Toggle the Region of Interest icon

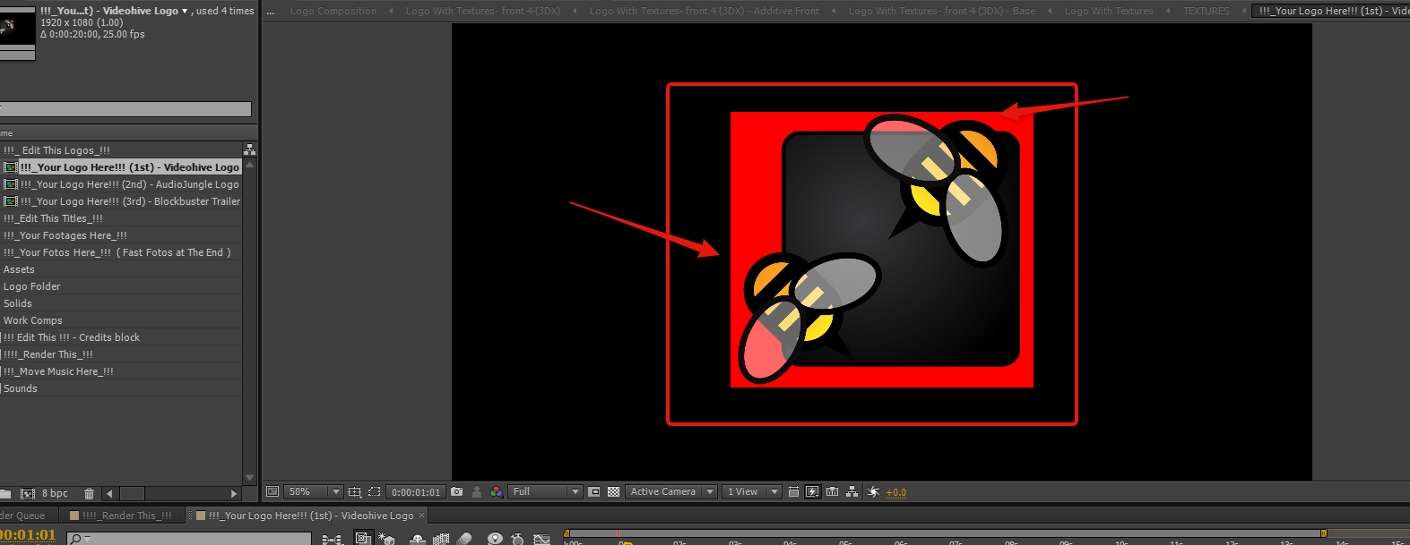pyautogui.click(x=593, y=492)
